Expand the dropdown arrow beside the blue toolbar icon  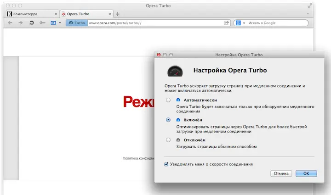(x=60, y=23)
